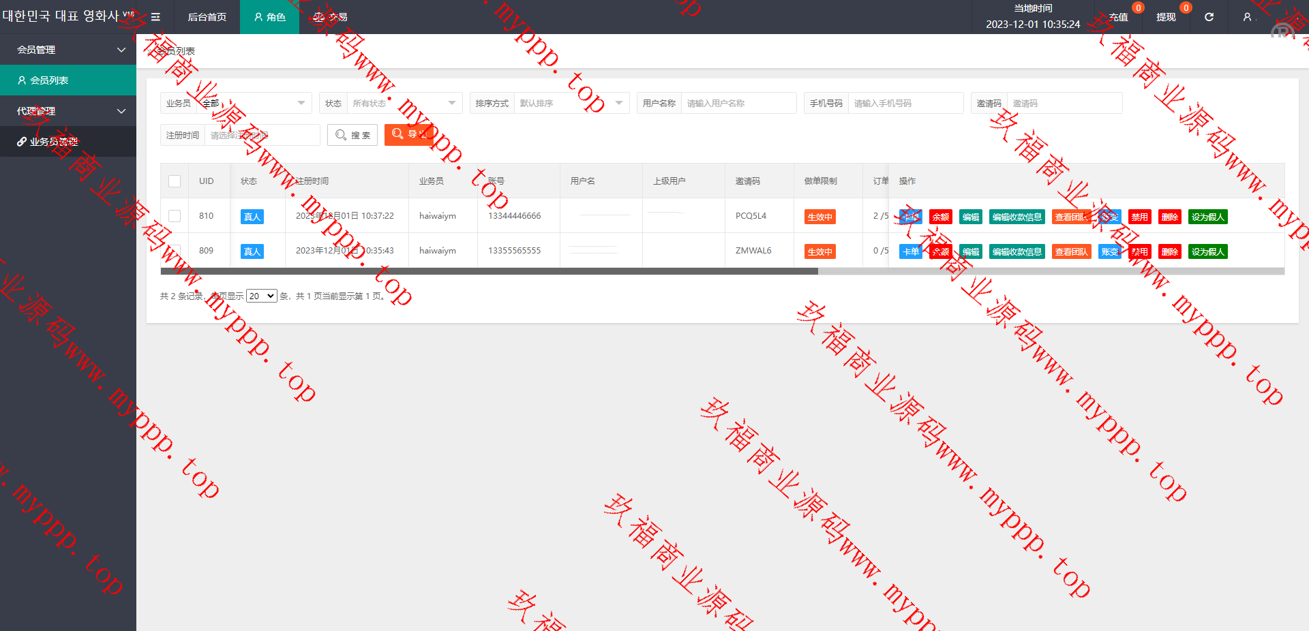This screenshot has height=631, width=1309.
Task: Select the 角色 tab in top navigation
Action: tap(269, 17)
